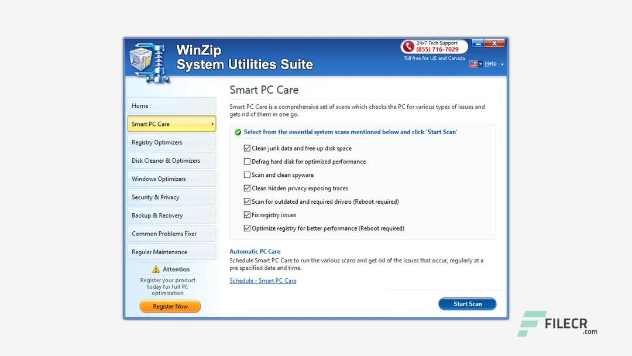
Task: Click the red phone tech support icon
Action: coord(408,46)
